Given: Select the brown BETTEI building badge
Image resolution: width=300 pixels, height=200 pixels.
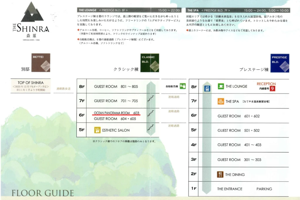Looking at the screenshot, I should [x=41, y=63].
